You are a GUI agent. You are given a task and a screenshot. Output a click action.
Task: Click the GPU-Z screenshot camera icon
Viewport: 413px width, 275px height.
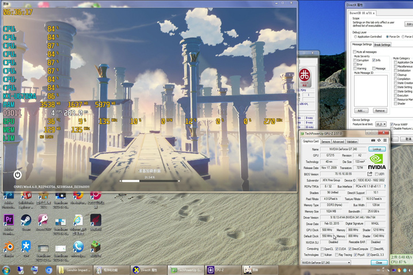[372, 140]
